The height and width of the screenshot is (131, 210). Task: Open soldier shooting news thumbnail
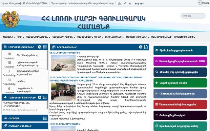[x=63, y=63]
